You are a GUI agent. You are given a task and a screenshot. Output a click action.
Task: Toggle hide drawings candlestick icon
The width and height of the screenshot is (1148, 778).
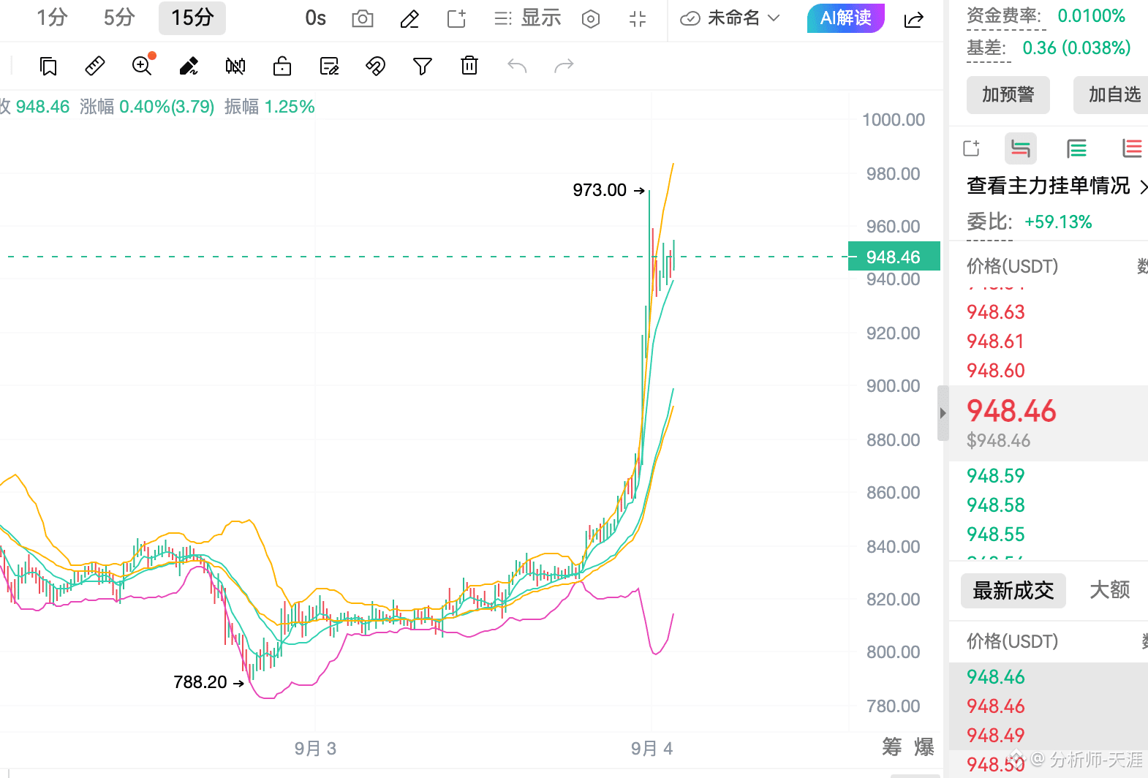point(235,67)
